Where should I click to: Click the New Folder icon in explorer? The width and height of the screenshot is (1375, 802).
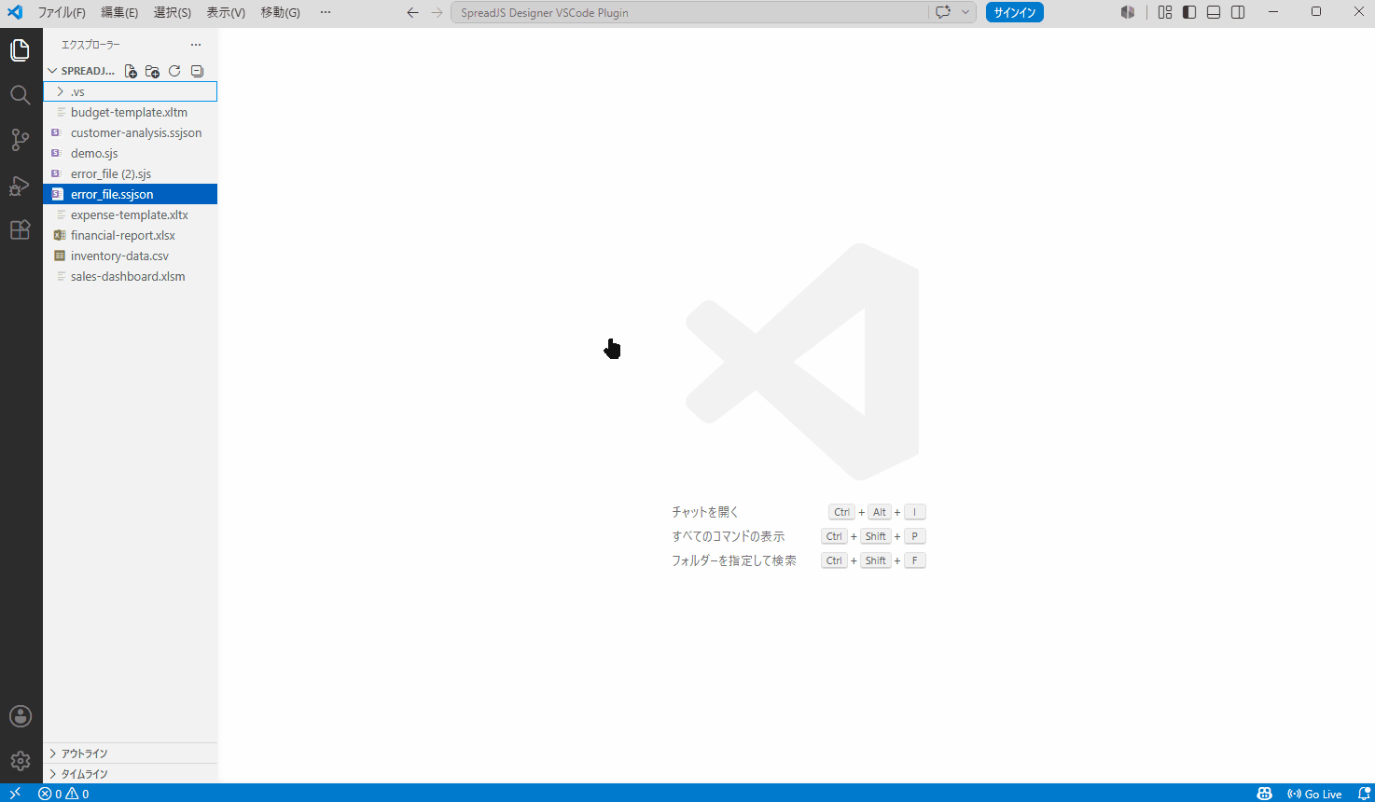coord(152,71)
